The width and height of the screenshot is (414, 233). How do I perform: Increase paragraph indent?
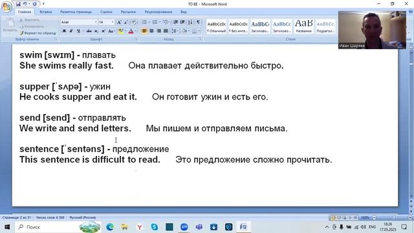tap(182, 22)
